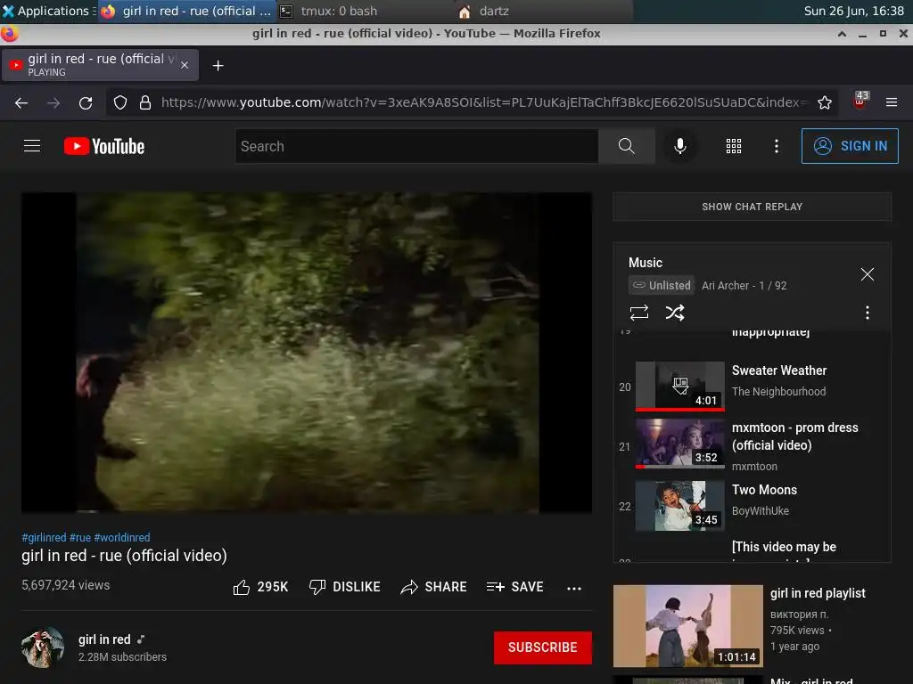Type in the YouTube Search field
The height and width of the screenshot is (684, 913).
pos(417,146)
